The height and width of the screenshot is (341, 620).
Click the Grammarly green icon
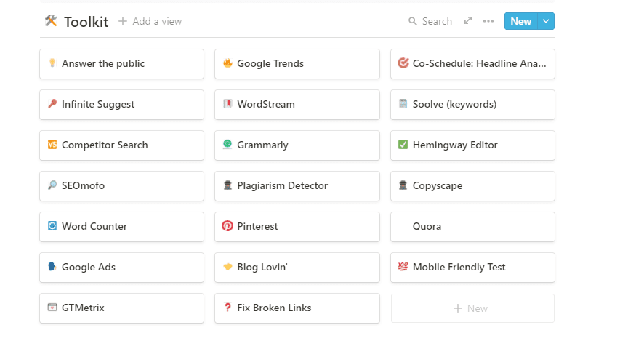pos(228,145)
